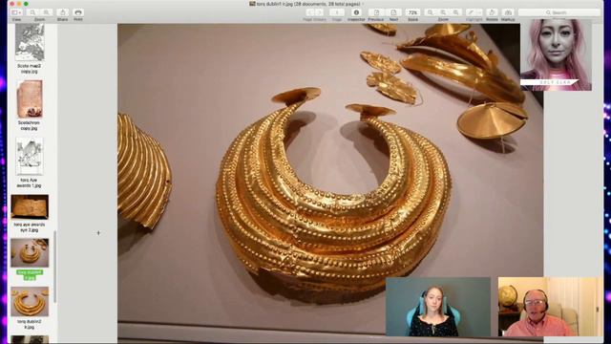This screenshot has height=344, width=611.
Task: Click the forward navigation arrow icon
Action: (320, 12)
